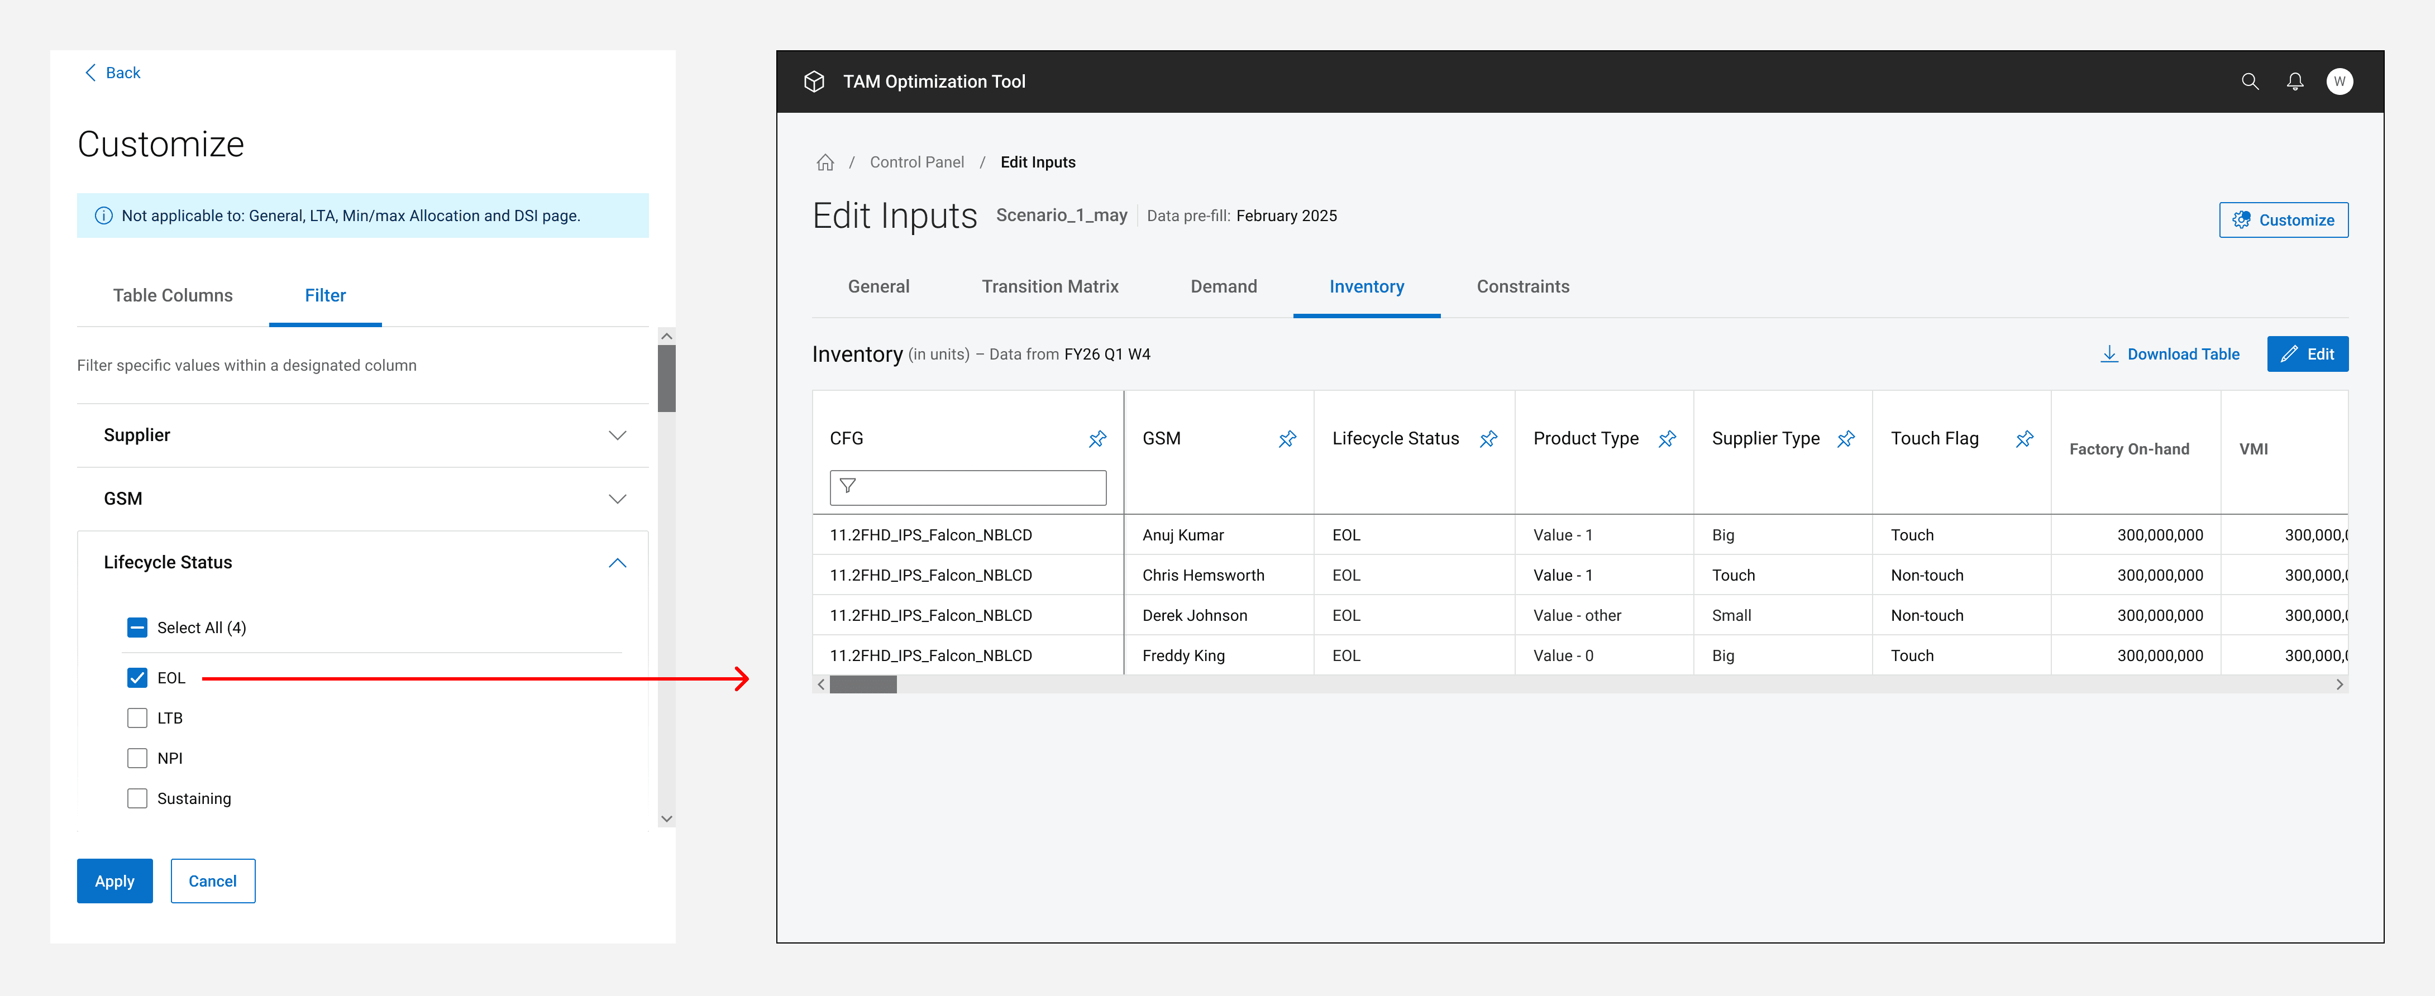2435x996 pixels.
Task: Open notifications bell icon
Action: [2294, 82]
